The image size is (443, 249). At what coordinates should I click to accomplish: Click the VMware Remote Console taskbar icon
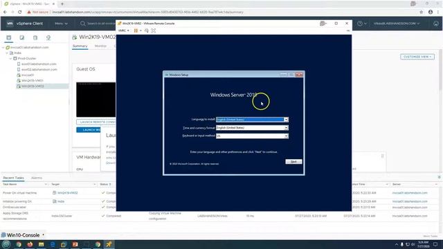tap(109, 244)
